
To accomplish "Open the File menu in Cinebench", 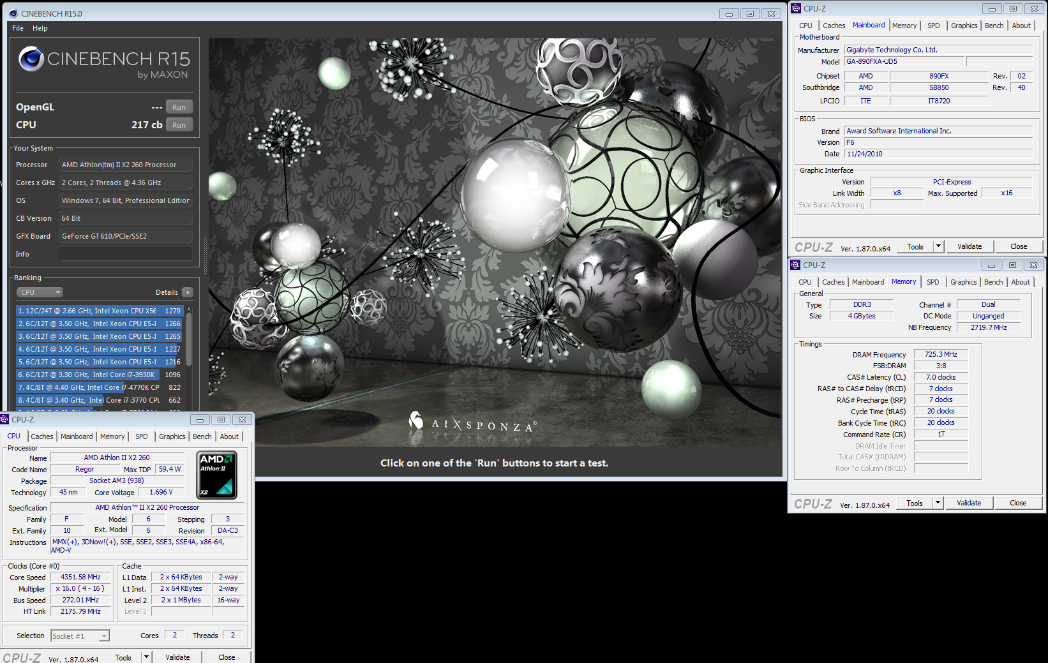I will [18, 28].
